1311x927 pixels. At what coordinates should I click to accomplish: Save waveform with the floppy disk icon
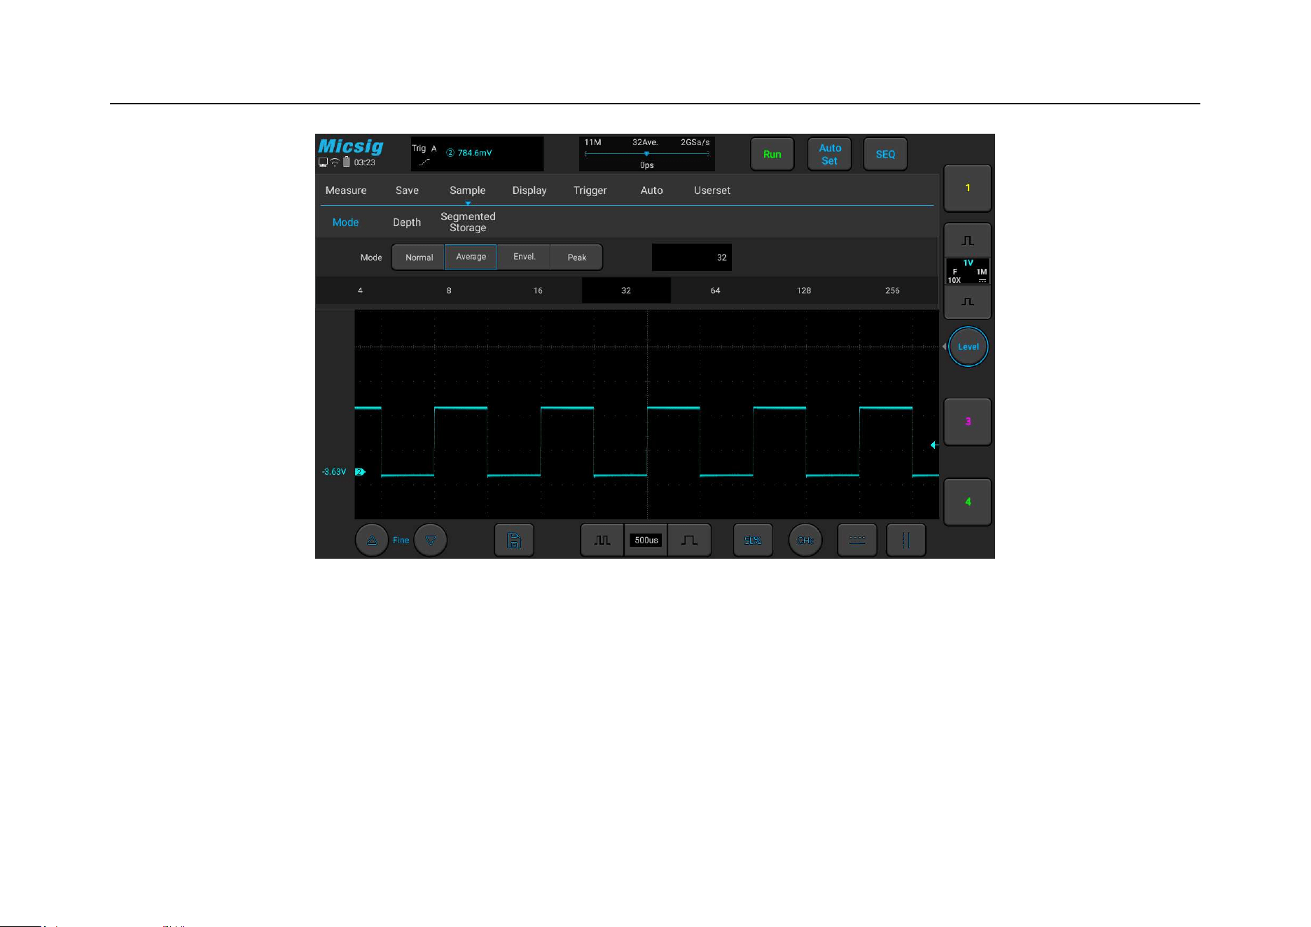pyautogui.click(x=514, y=540)
